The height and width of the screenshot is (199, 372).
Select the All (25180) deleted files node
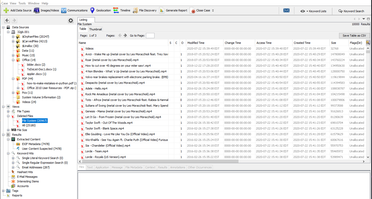coord(29,125)
